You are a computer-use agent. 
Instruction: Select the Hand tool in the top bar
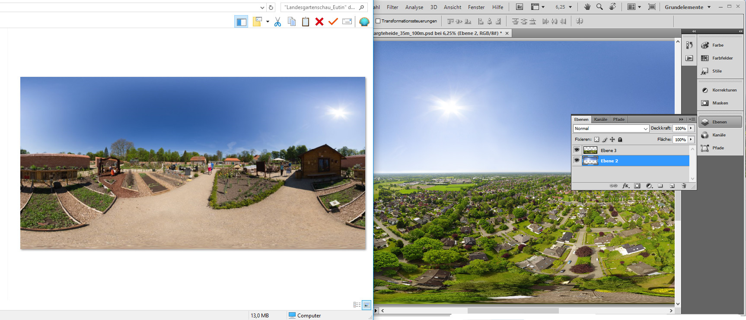click(587, 7)
